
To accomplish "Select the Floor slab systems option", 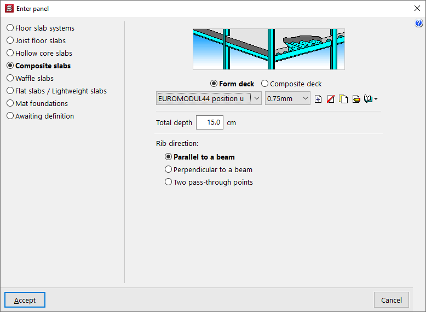I will pos(41,28).
